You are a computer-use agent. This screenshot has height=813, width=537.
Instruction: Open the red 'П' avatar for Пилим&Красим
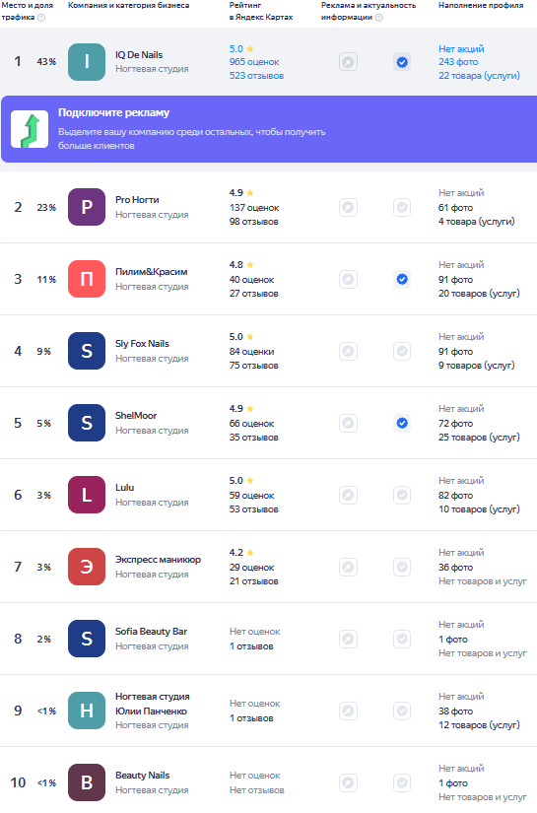tap(87, 280)
